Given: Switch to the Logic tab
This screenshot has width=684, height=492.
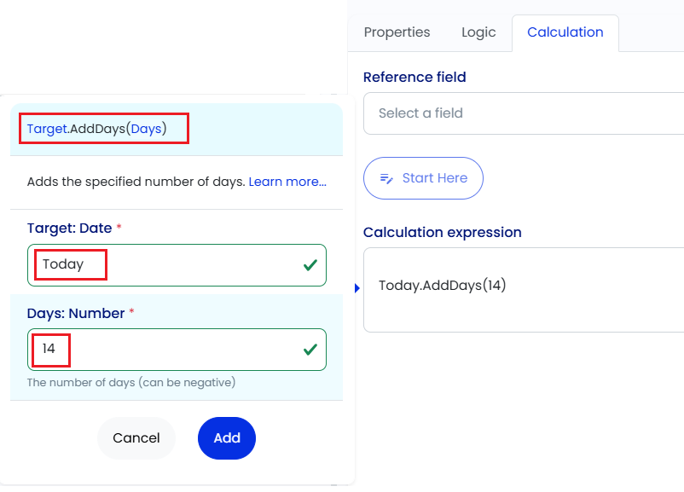Looking at the screenshot, I should 478,32.
